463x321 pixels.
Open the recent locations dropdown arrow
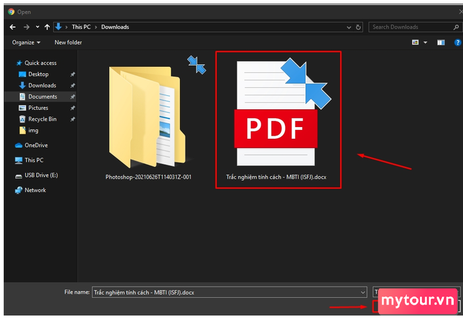(x=38, y=27)
